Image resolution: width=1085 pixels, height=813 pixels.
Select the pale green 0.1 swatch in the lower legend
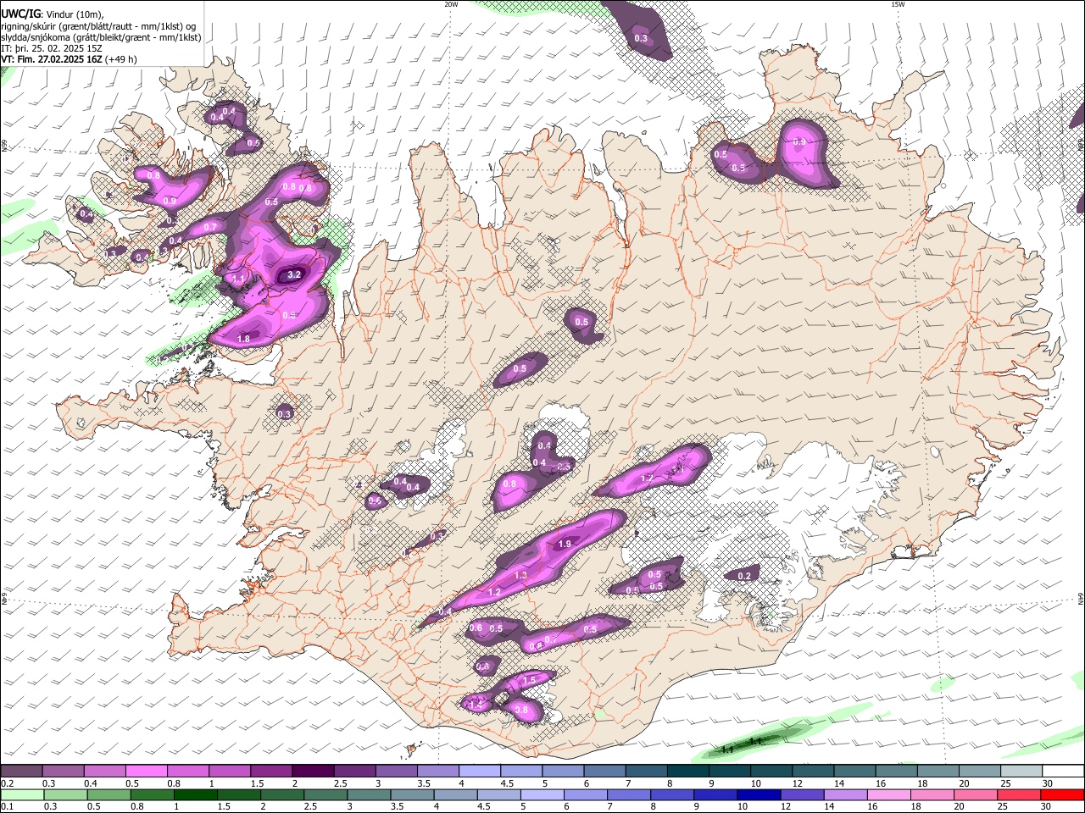pyautogui.click(x=21, y=794)
